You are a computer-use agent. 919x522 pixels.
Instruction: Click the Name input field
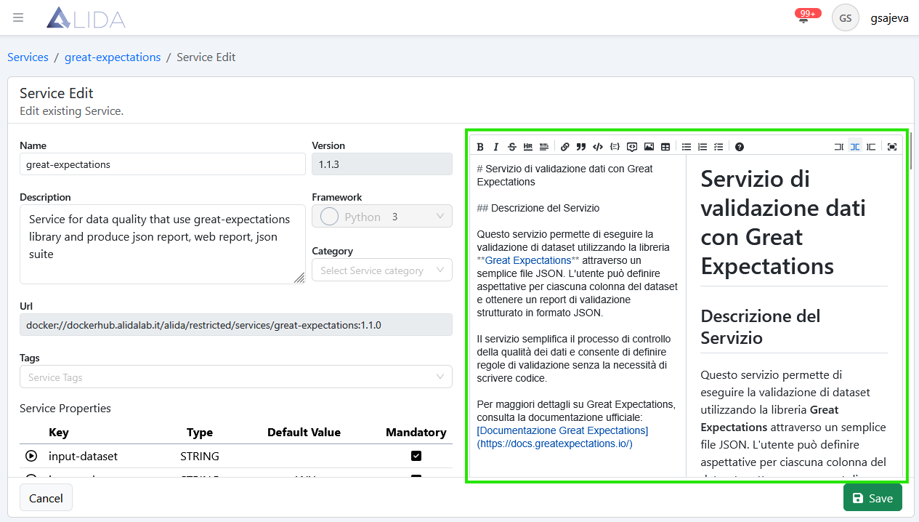163,164
